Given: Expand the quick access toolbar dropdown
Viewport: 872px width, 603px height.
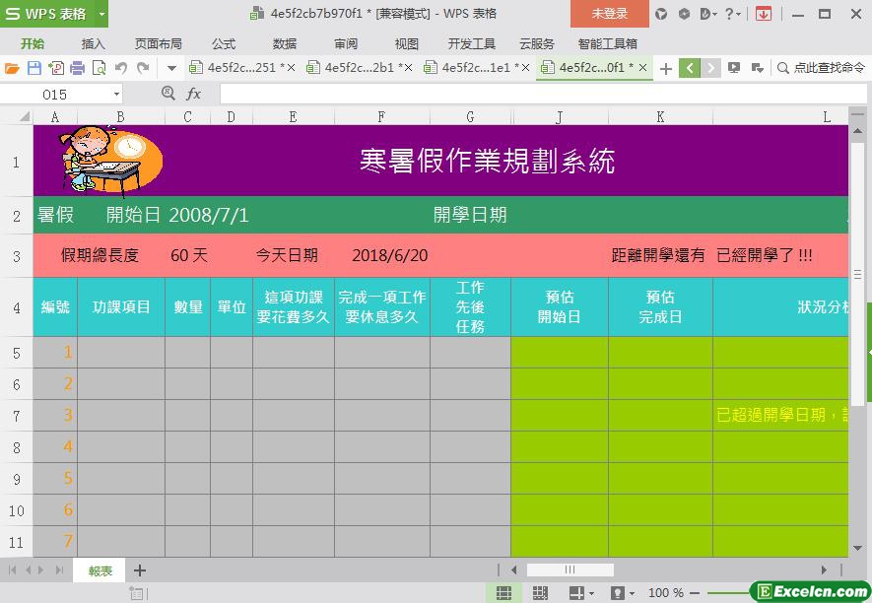Looking at the screenshot, I should [x=171, y=68].
